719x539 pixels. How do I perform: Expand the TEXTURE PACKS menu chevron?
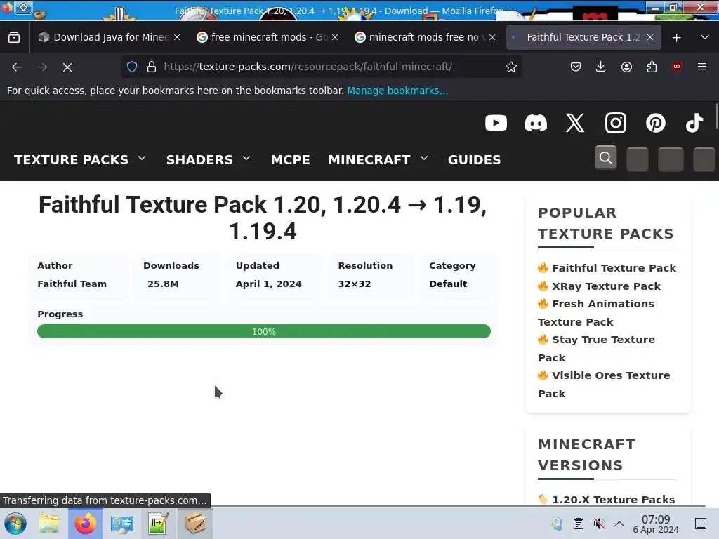[x=142, y=158]
